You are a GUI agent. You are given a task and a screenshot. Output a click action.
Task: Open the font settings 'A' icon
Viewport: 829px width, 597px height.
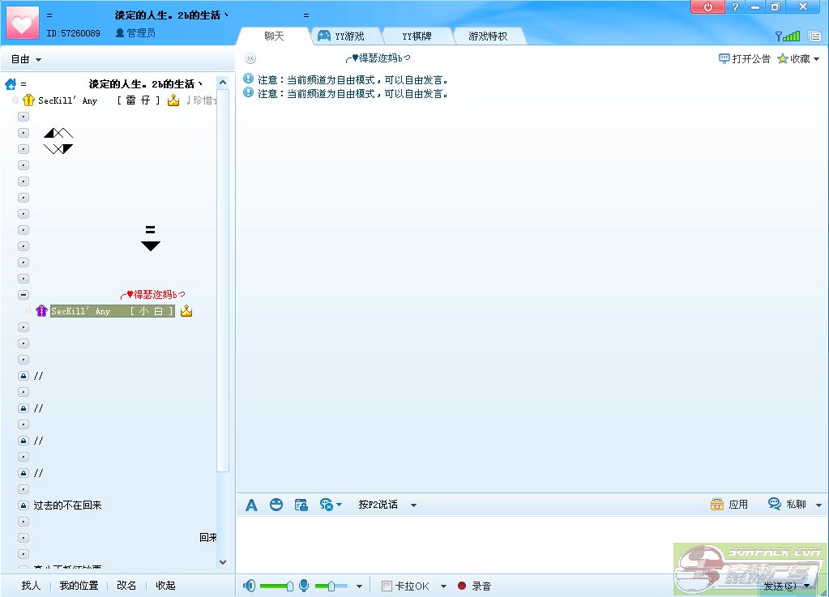[x=251, y=505]
